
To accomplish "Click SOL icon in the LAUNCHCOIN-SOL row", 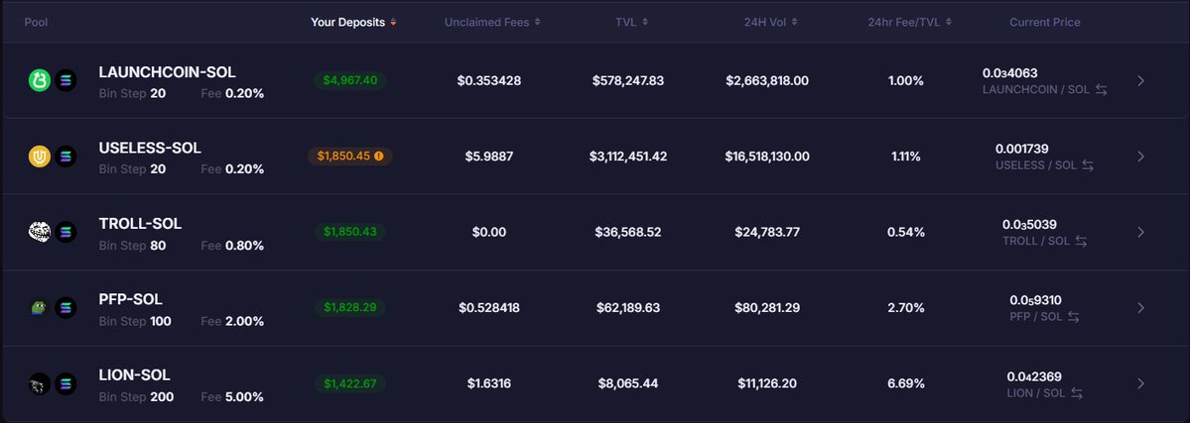I will [x=66, y=80].
